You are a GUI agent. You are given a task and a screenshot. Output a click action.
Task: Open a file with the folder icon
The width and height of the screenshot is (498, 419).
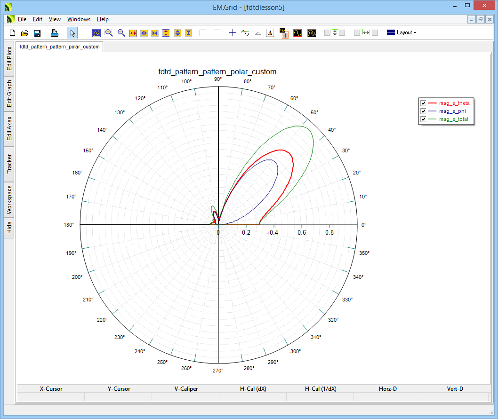pos(25,33)
